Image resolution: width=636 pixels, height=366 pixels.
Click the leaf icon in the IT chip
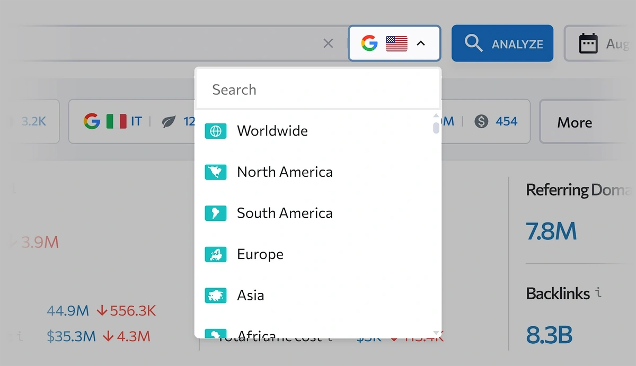[x=169, y=122]
